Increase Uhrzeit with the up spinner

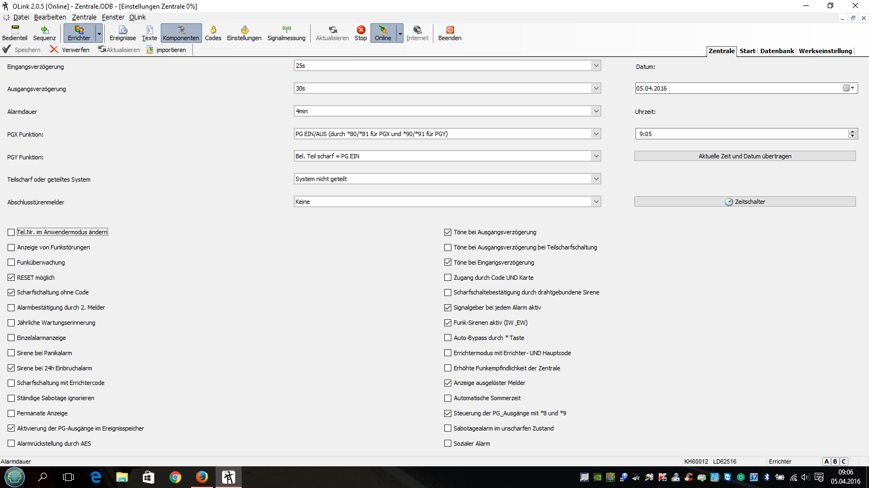click(852, 131)
